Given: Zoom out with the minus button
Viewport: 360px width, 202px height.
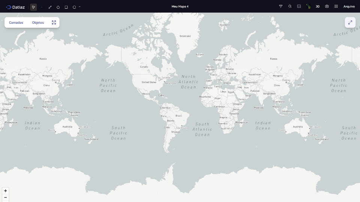Looking at the screenshot, I should click(6, 198).
